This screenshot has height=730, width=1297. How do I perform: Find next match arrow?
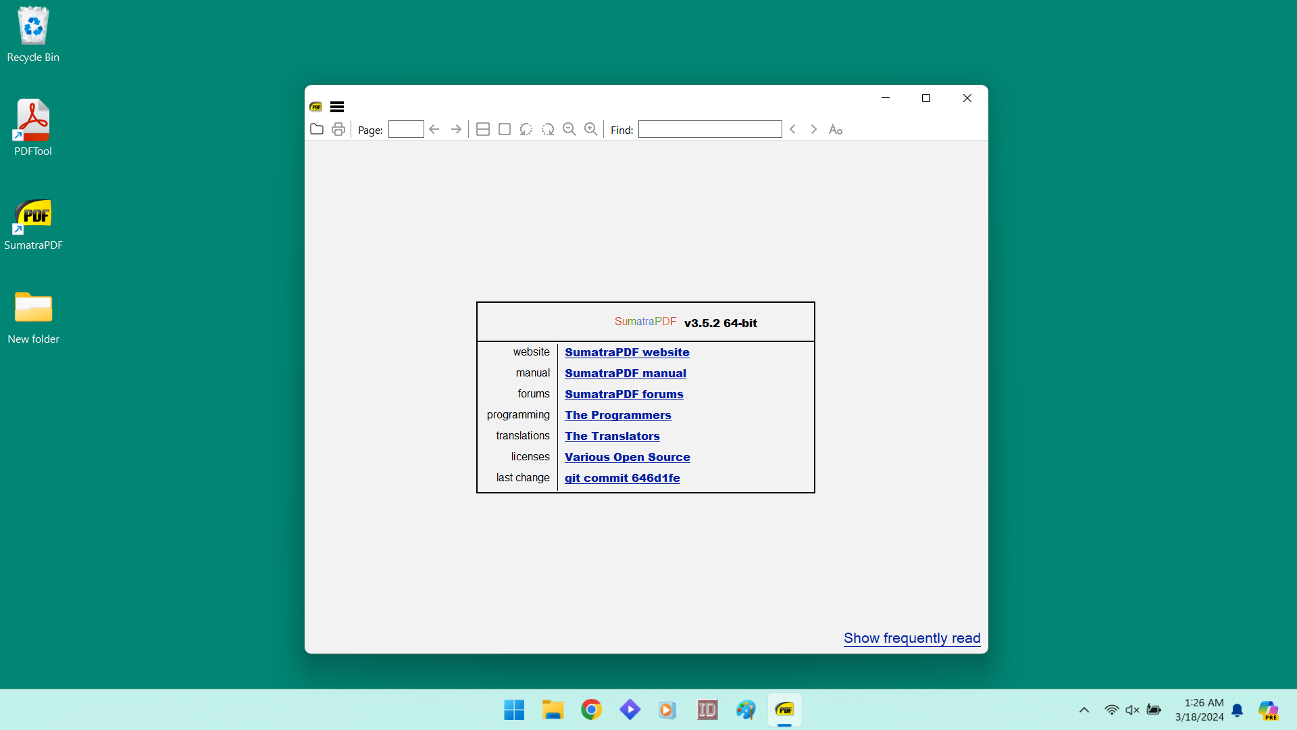(x=814, y=129)
